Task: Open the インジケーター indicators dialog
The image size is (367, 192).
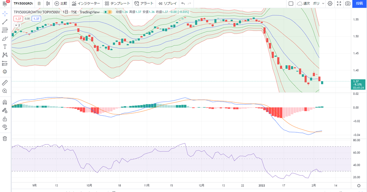Action: click(86, 4)
